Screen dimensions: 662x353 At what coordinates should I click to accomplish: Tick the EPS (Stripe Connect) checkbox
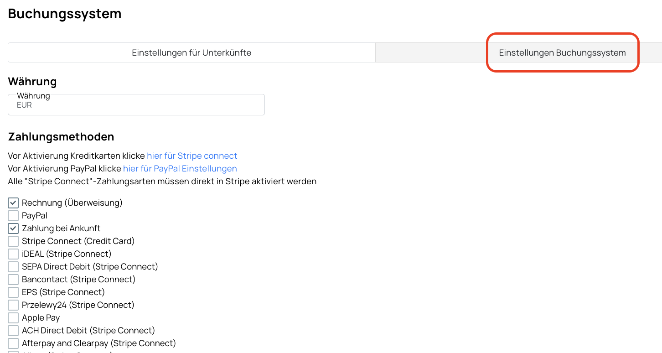click(x=13, y=292)
